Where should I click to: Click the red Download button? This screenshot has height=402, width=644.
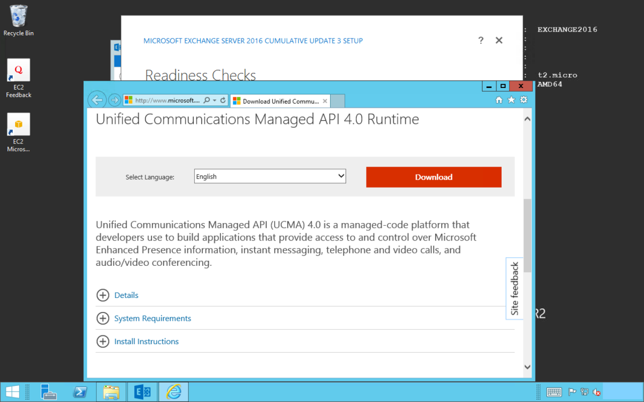434,177
